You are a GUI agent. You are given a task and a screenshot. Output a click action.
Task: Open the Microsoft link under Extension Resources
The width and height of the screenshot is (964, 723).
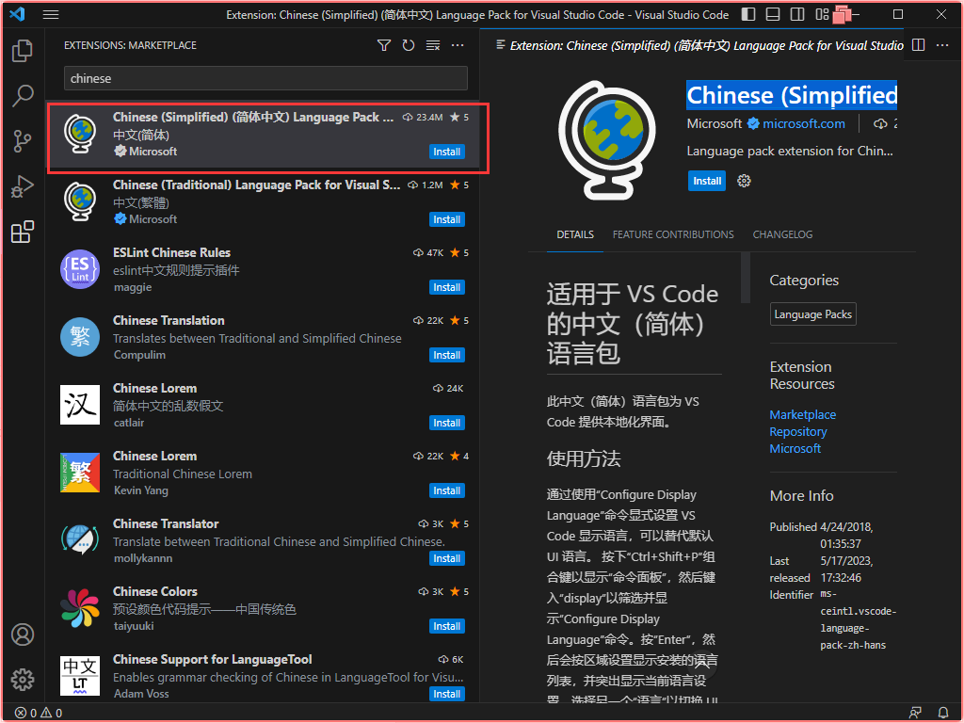click(795, 449)
